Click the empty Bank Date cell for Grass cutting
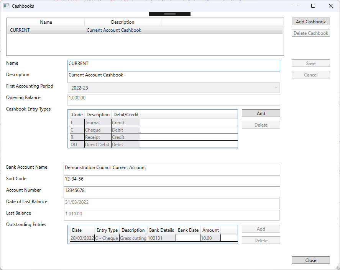Screen dimensions: 340x270 (x=188, y=238)
